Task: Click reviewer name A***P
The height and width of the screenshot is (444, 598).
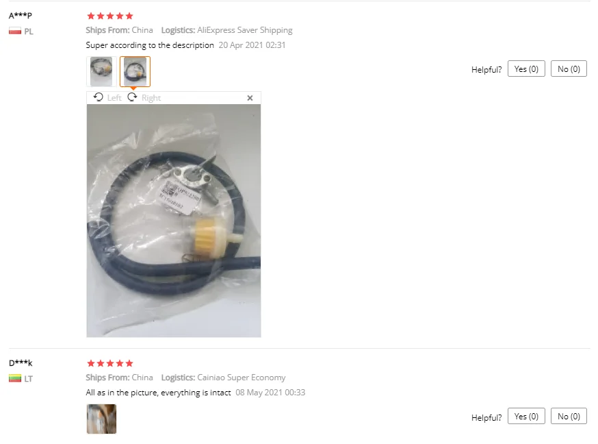Action: [x=21, y=15]
